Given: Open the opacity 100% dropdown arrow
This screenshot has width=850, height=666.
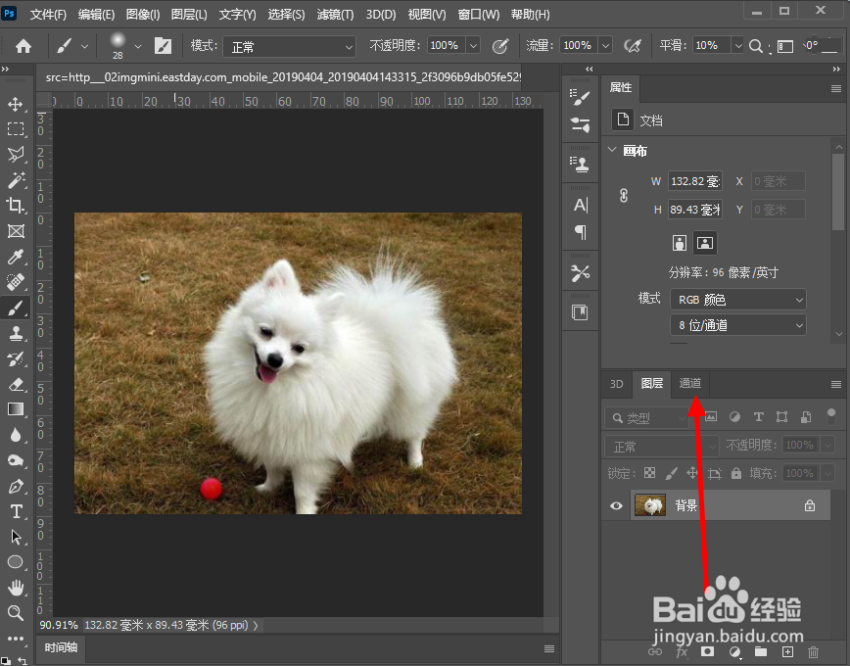Looking at the screenshot, I should (473, 46).
